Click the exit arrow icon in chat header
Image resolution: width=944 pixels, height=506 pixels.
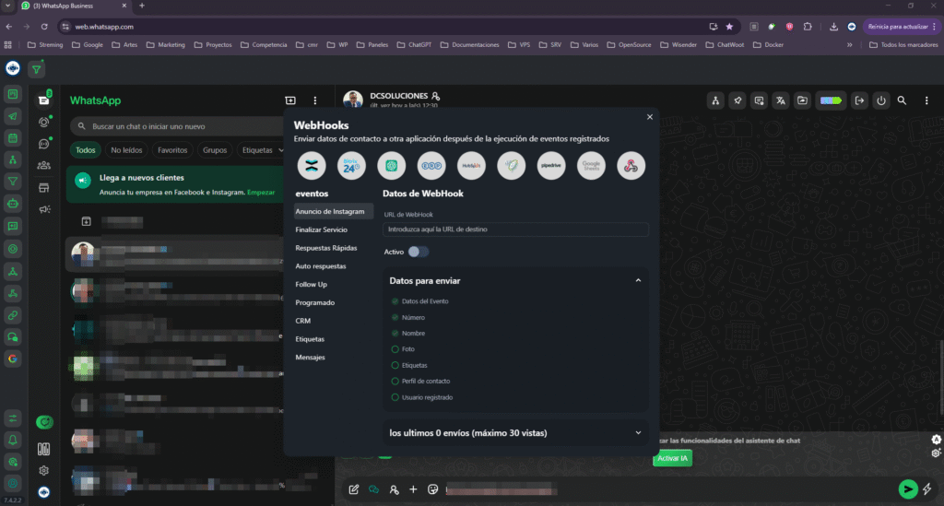point(859,101)
